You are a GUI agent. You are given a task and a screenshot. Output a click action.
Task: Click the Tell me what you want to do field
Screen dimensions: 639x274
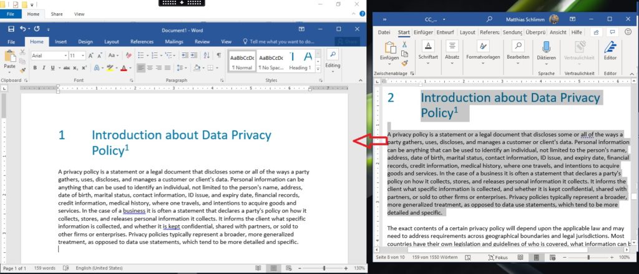click(278, 42)
